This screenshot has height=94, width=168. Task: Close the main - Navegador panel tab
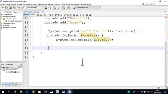tap(14, 64)
